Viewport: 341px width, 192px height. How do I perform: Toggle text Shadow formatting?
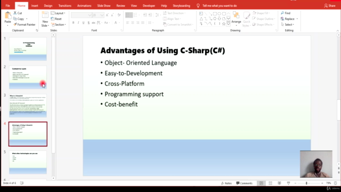(88, 22)
